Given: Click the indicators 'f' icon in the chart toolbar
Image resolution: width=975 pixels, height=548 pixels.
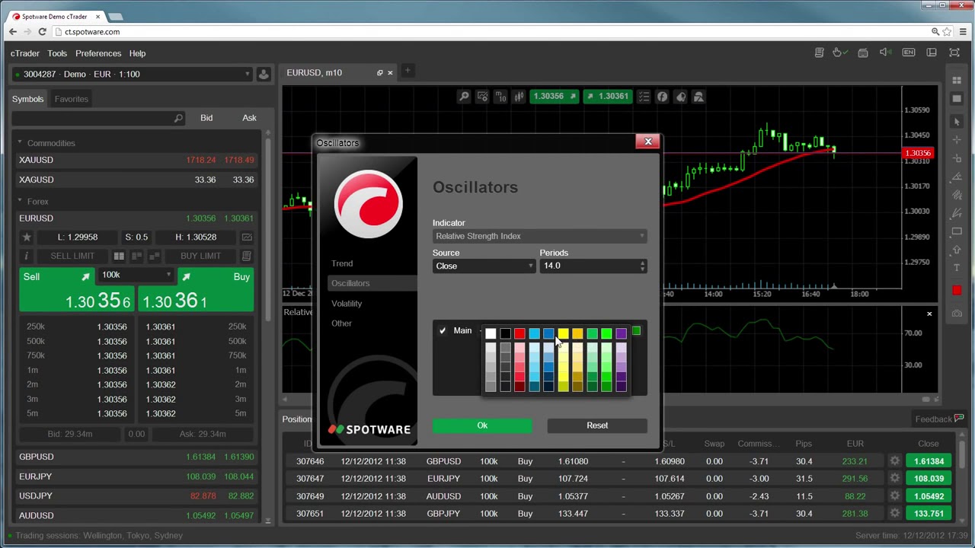Looking at the screenshot, I should pos(662,97).
